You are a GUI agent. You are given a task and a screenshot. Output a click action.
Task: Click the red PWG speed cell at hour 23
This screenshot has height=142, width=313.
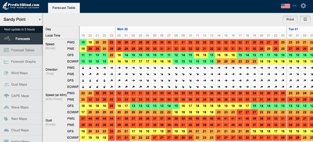(111, 42)
